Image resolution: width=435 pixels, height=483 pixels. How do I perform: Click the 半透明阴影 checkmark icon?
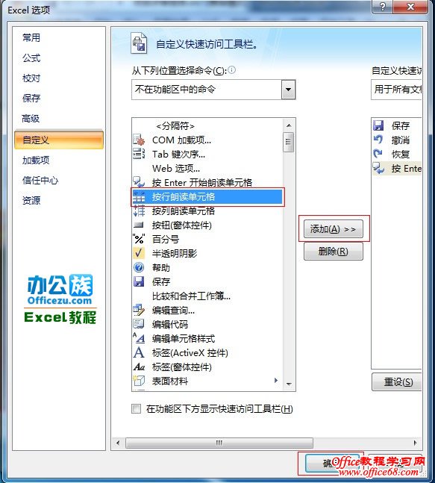coord(139,253)
